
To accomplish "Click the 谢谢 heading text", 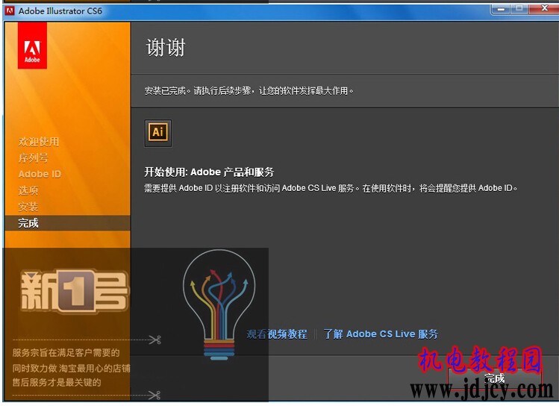I will pyautogui.click(x=166, y=48).
